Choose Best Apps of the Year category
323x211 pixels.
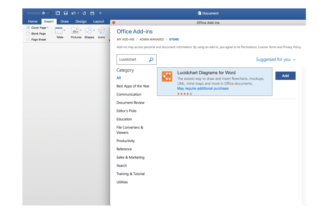(x=133, y=86)
